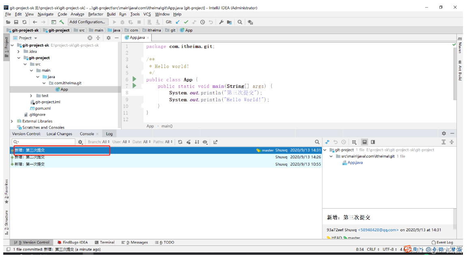Screen dimensions: 469x258
Task: Open Project panel gear settings
Action: [109, 38]
